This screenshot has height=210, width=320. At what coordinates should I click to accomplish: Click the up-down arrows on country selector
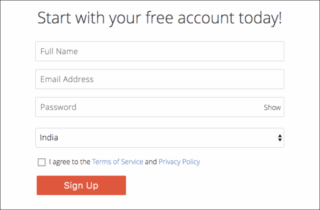(x=280, y=138)
